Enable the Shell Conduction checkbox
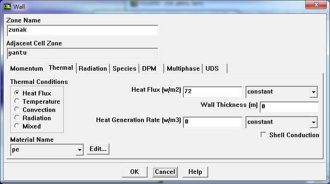330x184 pixels. pos(263,135)
